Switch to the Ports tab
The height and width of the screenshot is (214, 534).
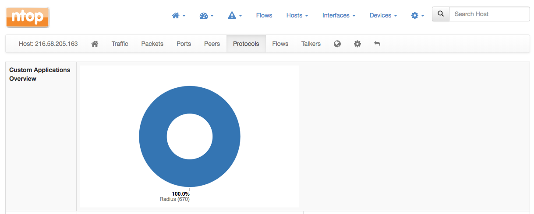tap(184, 44)
